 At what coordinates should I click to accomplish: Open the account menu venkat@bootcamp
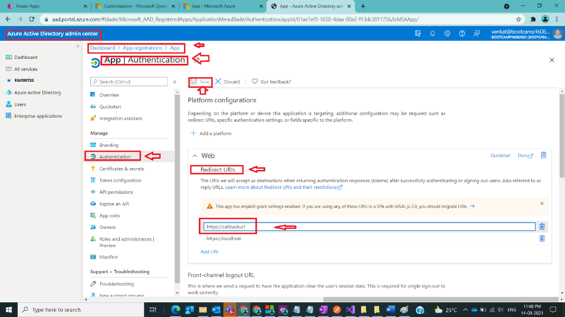(526, 34)
